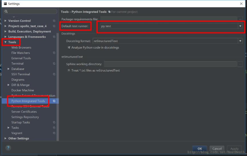Click Tools in the breadcrumb
Screen dimensions: 247x156
[65, 12]
